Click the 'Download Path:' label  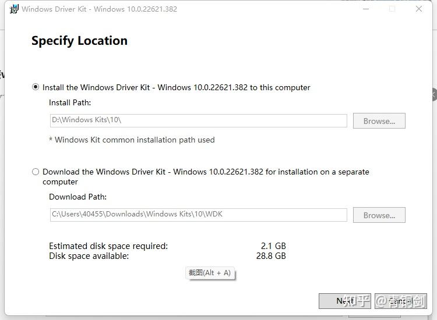click(77, 197)
